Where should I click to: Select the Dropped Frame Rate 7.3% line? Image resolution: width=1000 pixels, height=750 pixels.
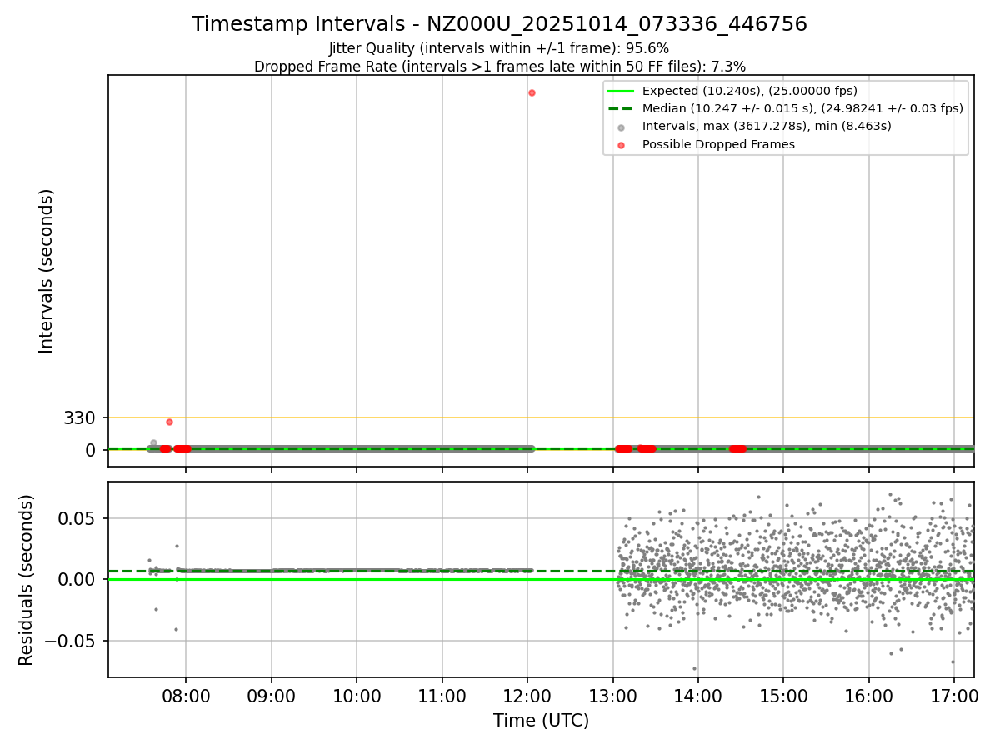pos(499,67)
